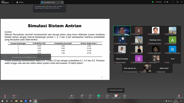The height and width of the screenshot is (103, 184).
Task: Click the options icon on the shared screen tab
Action: click(x=62, y=2)
